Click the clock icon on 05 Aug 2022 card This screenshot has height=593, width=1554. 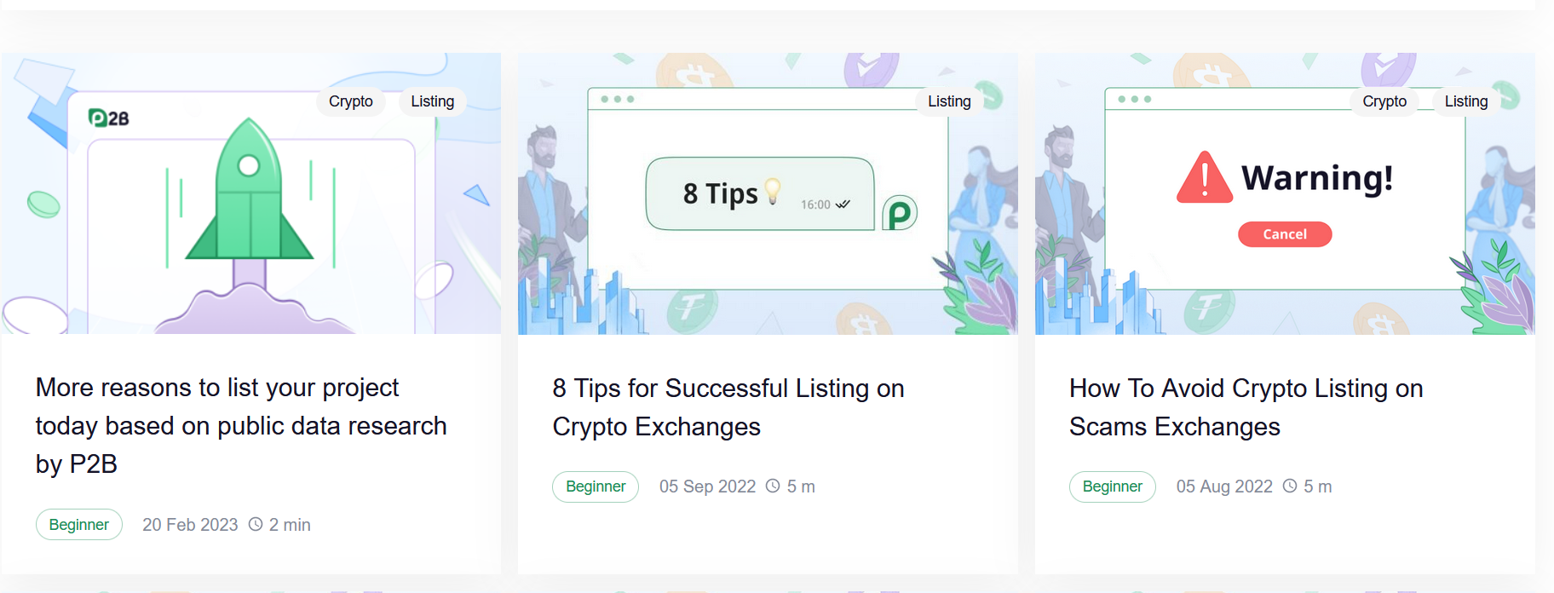coord(1290,486)
